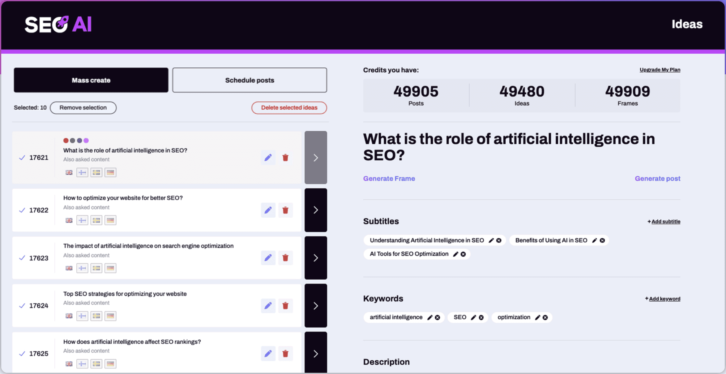This screenshot has height=374, width=726.
Task: Click the UK flag under idea 17624
Action: click(x=69, y=316)
